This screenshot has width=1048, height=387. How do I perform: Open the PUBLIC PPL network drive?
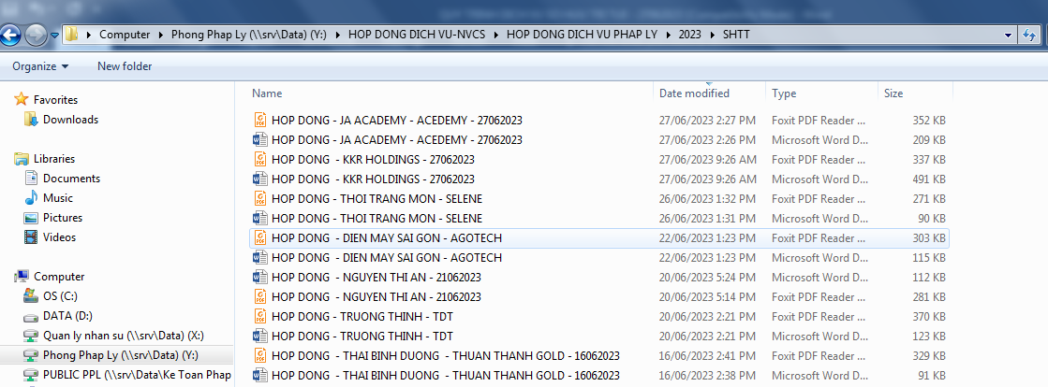coord(137,374)
